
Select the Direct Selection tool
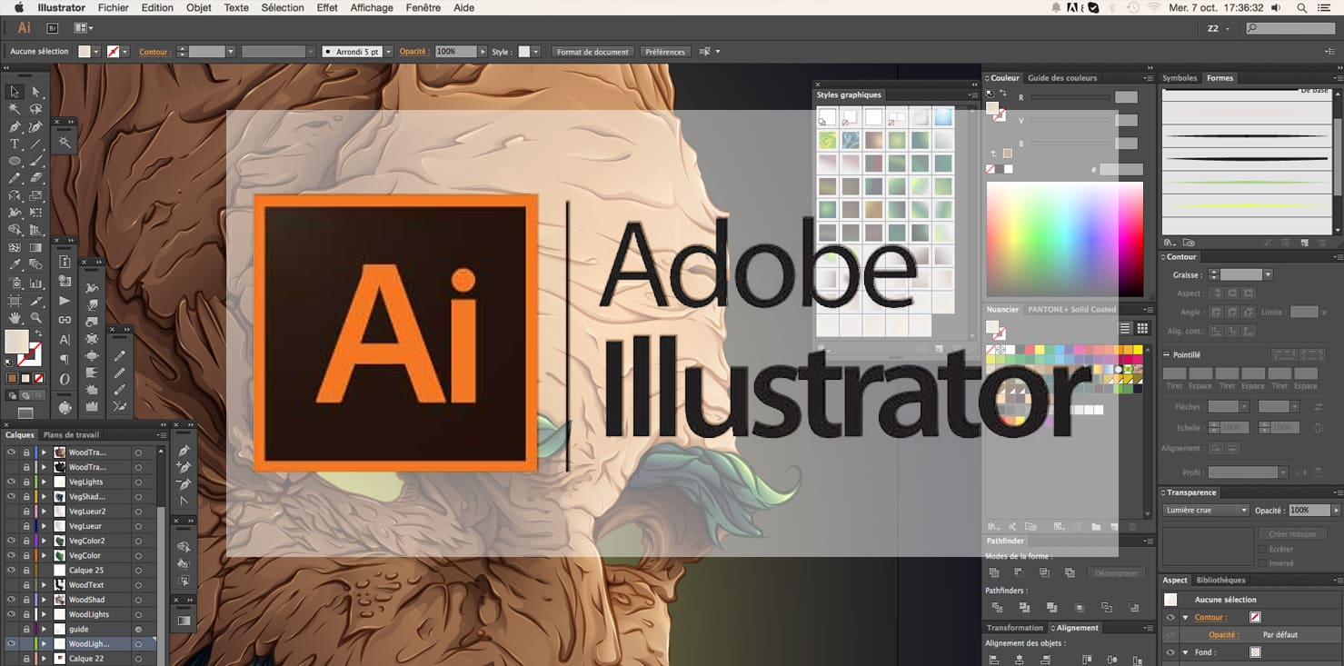click(x=36, y=92)
